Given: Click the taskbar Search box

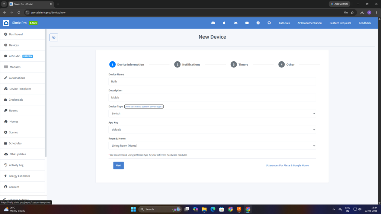Looking at the screenshot, I should click(x=160, y=209).
